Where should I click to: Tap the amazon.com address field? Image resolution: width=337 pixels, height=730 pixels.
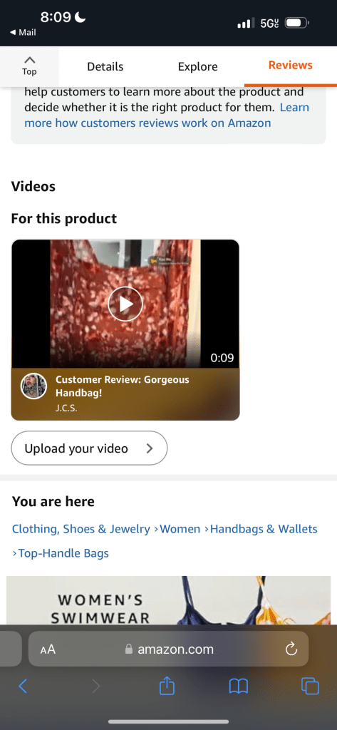pyautogui.click(x=168, y=649)
